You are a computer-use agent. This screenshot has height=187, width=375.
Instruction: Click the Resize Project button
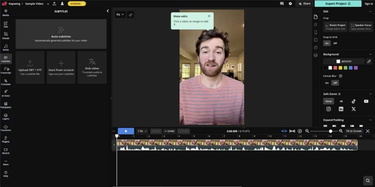coord(335,27)
